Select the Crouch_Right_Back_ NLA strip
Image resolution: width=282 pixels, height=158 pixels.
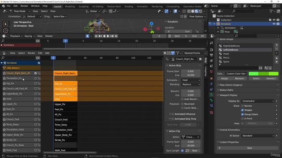tap(66, 73)
